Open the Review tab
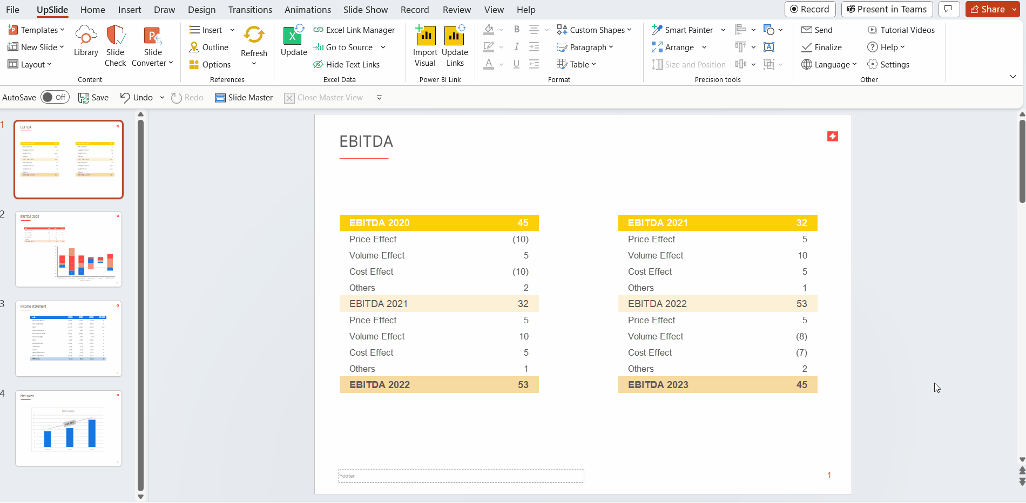This screenshot has width=1026, height=503. click(x=457, y=10)
